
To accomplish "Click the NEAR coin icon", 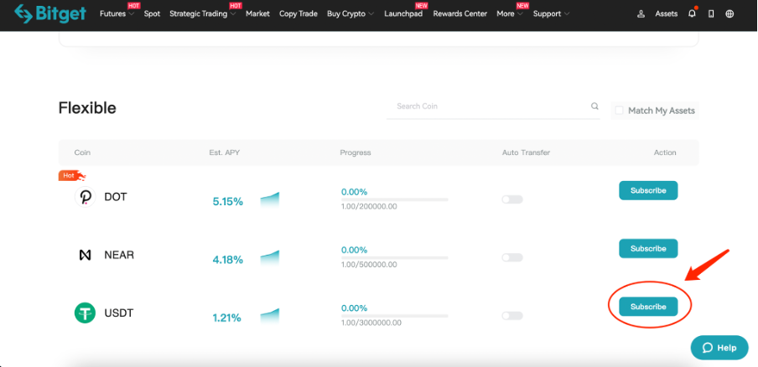I will coord(85,255).
